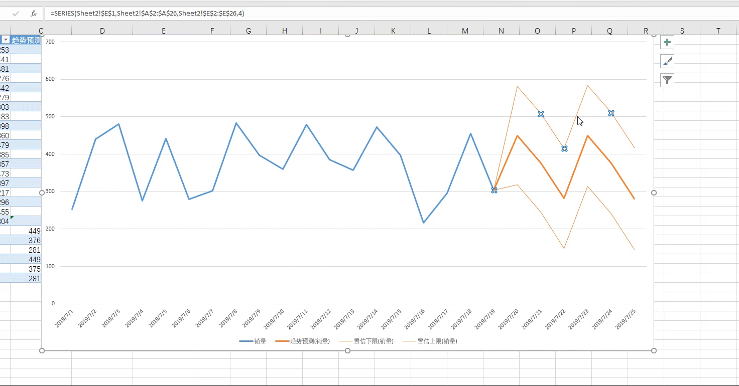
Task: Click the 100 value axis label
Action: [x=50, y=266]
